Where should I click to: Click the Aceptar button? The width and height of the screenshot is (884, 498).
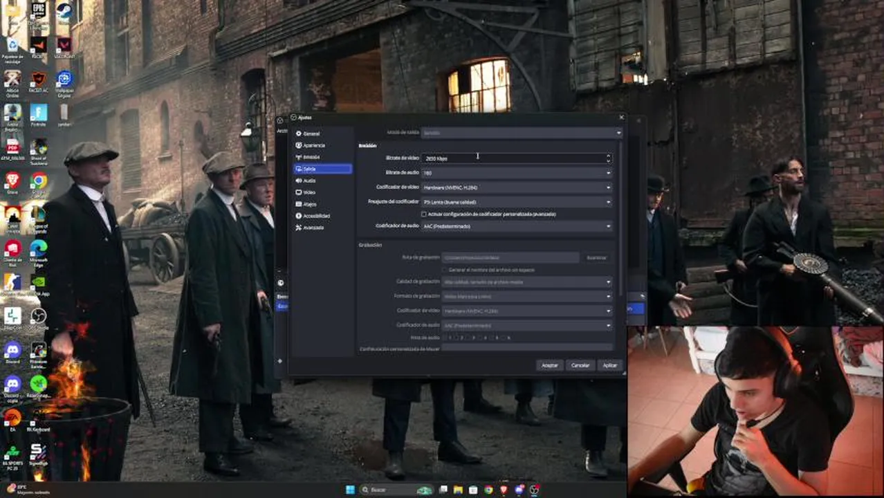click(550, 365)
